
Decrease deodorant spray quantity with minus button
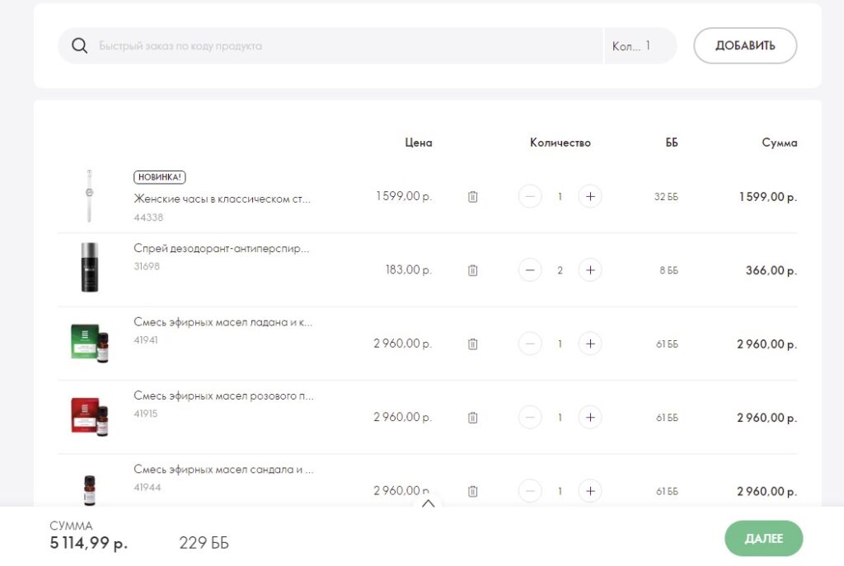tap(530, 270)
